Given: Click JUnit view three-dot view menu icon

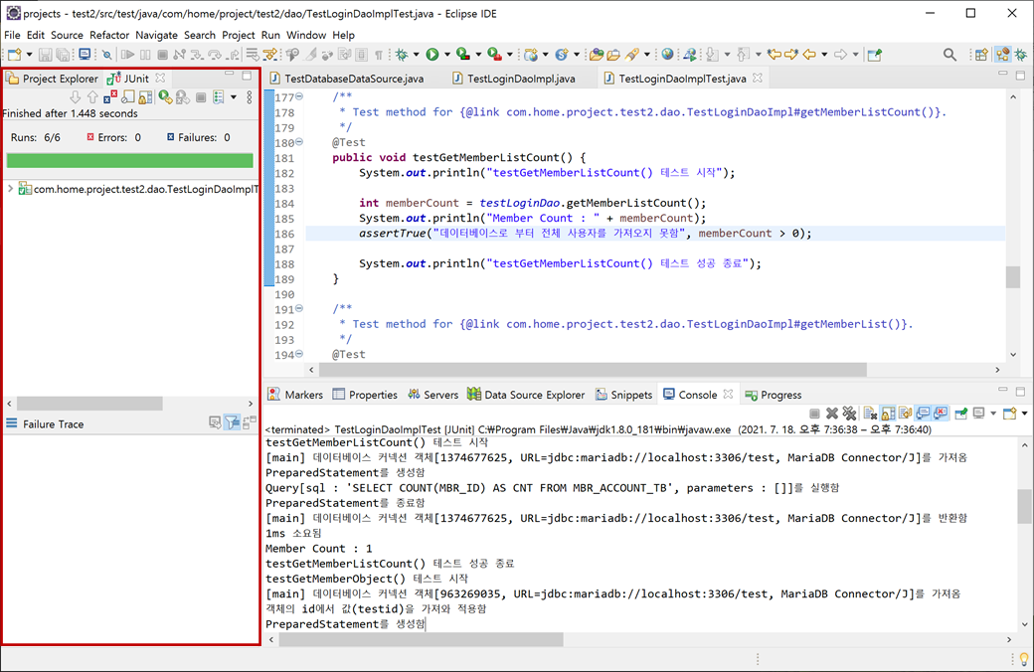Looking at the screenshot, I should 250,97.
